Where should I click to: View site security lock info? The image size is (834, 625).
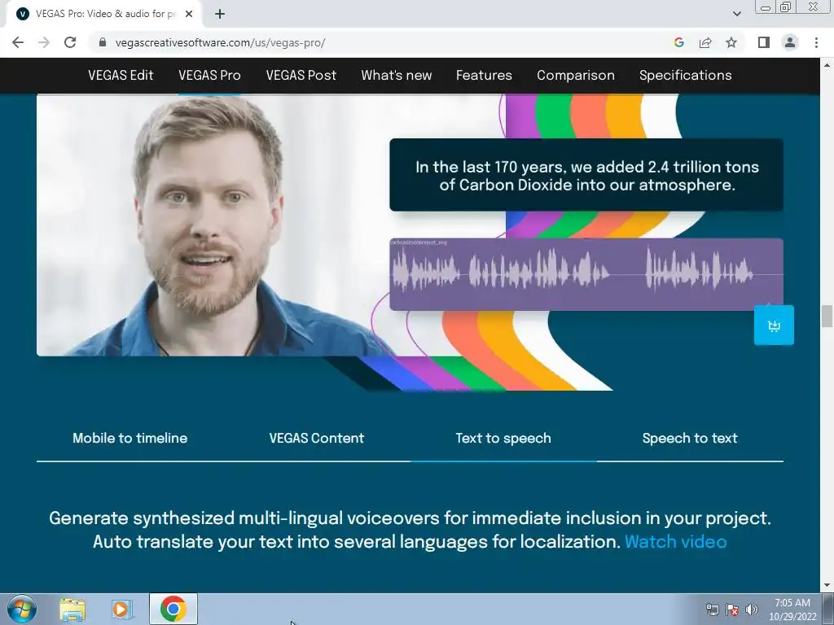[x=103, y=42]
